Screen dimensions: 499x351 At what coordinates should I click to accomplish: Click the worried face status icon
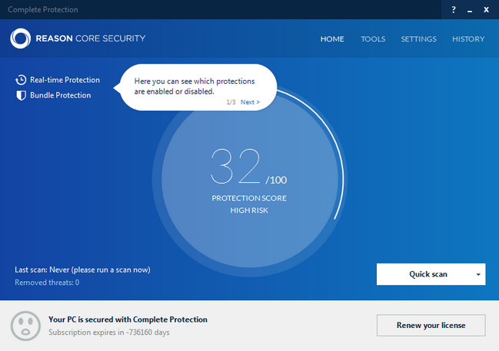[x=26, y=325]
